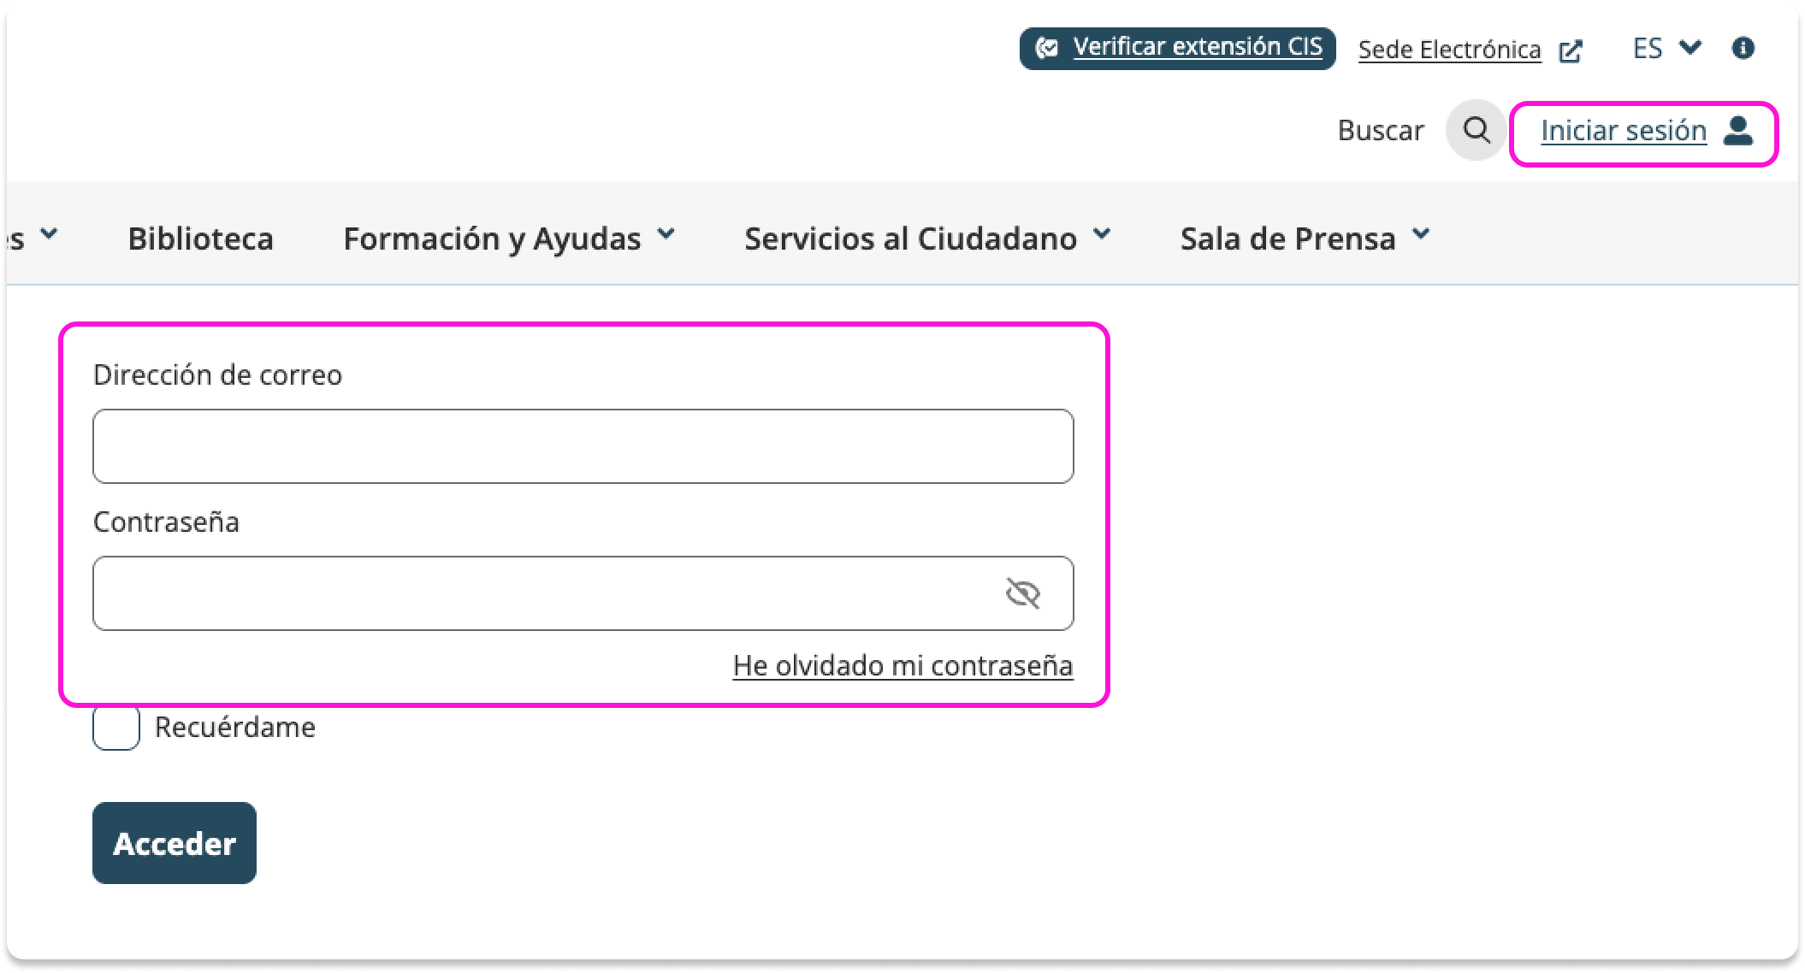Image resolution: width=1805 pixels, height=973 pixels.
Task: Click the magnifying glass search icon
Action: pos(1476,130)
